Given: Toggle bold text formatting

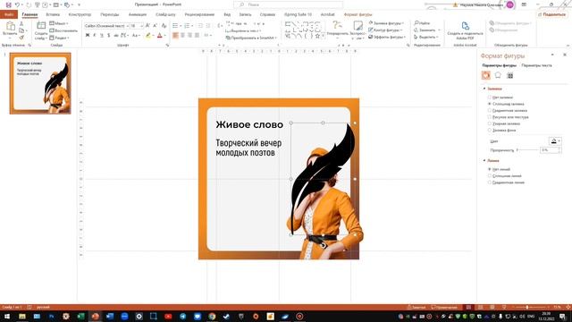Looking at the screenshot, I should pos(88,36).
